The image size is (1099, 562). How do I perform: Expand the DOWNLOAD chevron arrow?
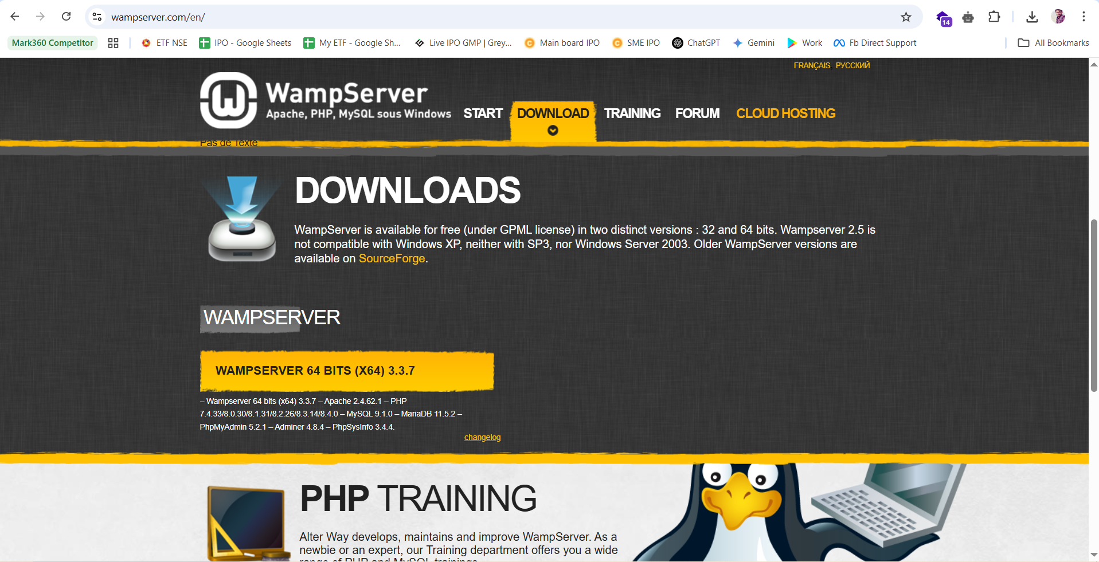click(553, 131)
